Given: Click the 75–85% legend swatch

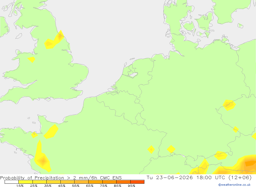Looking at the screenshot, I should pos(109,182).
